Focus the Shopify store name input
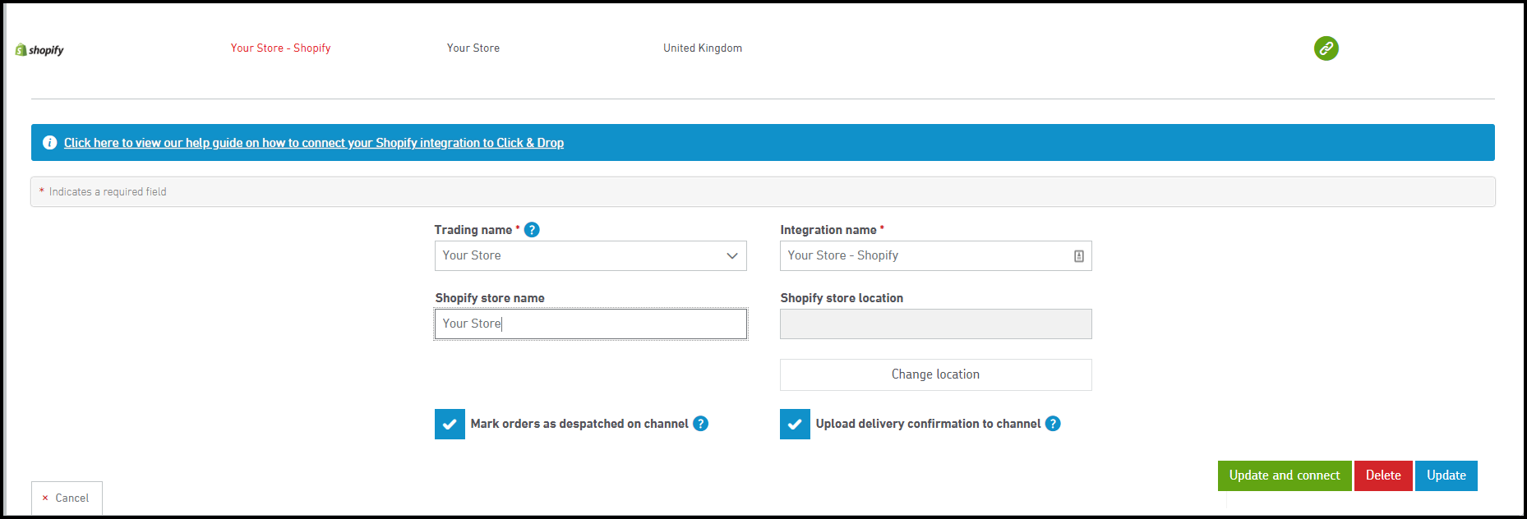The width and height of the screenshot is (1527, 519). (x=590, y=324)
